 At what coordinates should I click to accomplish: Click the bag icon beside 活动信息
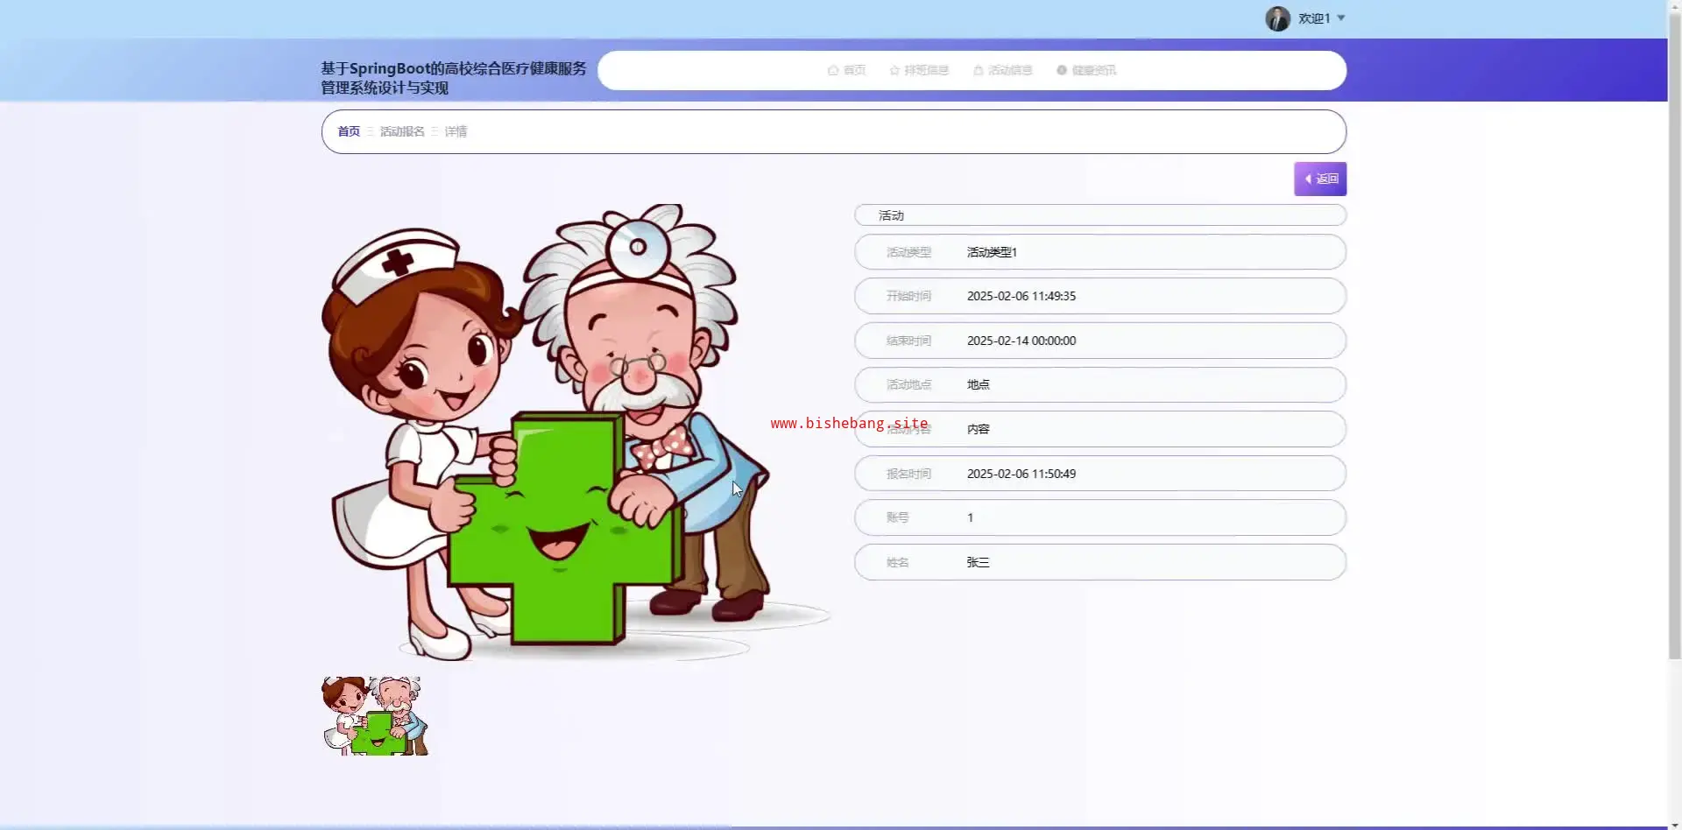[979, 70]
